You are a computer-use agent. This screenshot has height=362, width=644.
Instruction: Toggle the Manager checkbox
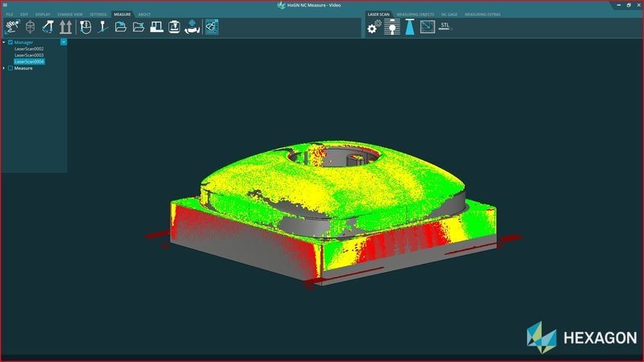(10, 42)
